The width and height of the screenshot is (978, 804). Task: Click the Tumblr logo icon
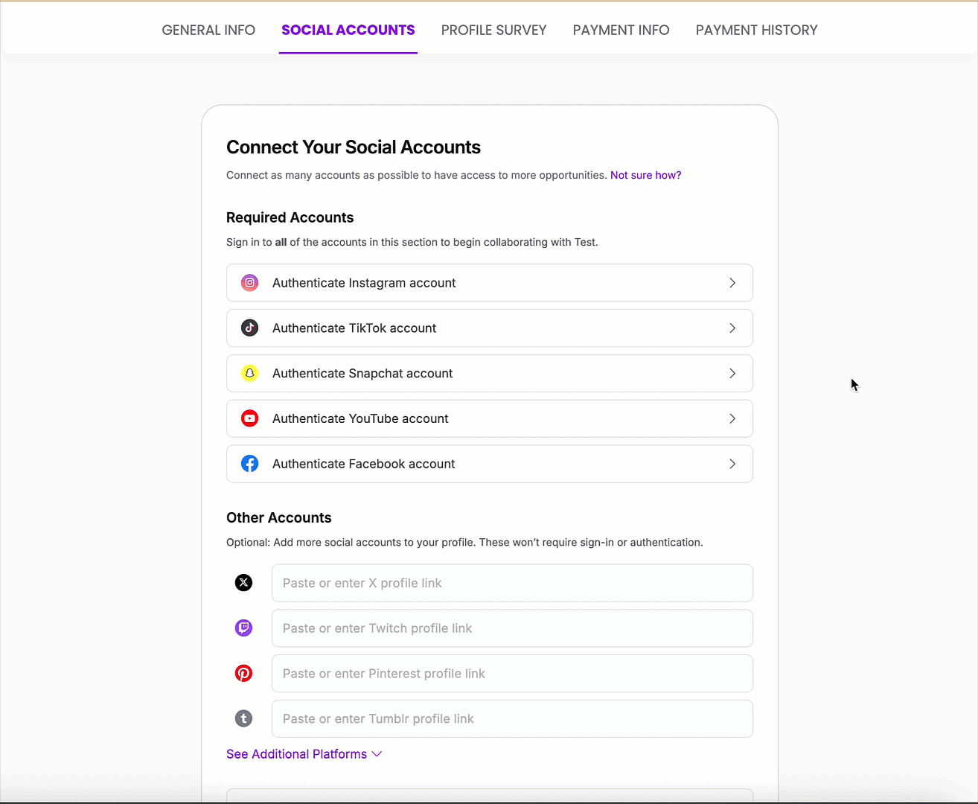point(243,719)
